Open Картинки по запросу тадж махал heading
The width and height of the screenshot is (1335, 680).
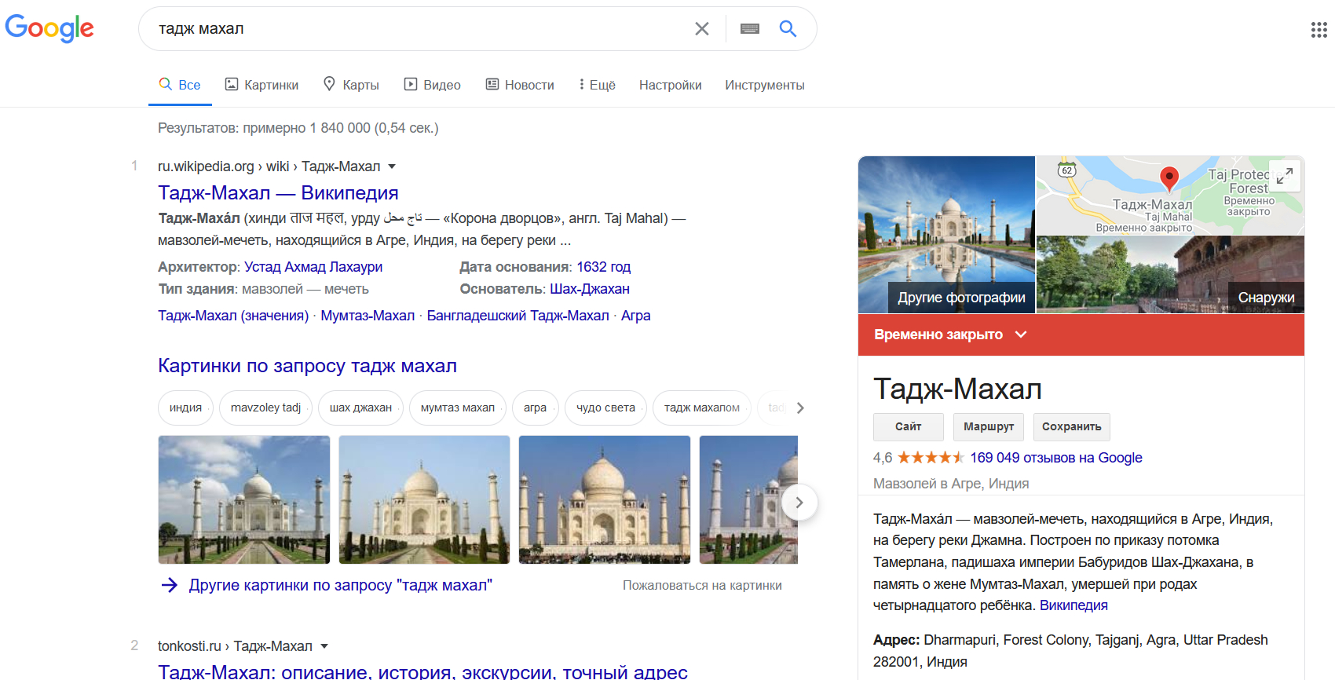coord(307,366)
